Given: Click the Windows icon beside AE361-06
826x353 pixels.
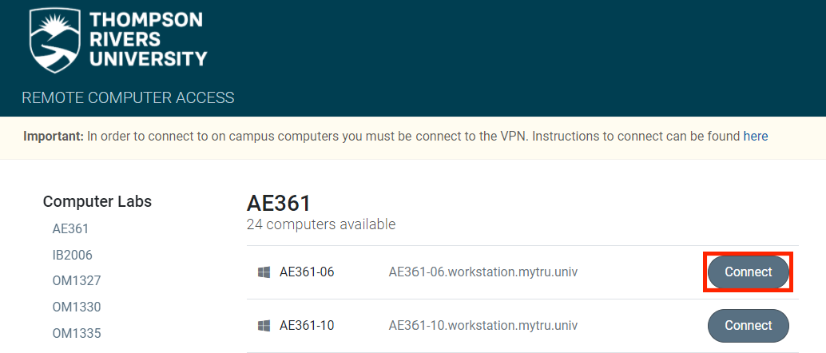Looking at the screenshot, I should click(264, 272).
